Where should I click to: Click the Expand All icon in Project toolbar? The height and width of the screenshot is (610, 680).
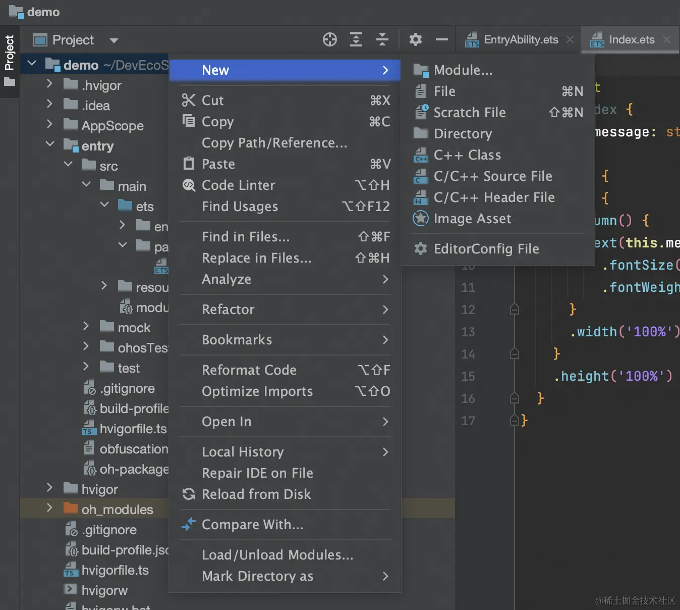tap(356, 39)
